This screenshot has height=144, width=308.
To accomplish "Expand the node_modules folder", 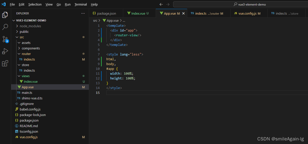I will (x=30, y=26).
